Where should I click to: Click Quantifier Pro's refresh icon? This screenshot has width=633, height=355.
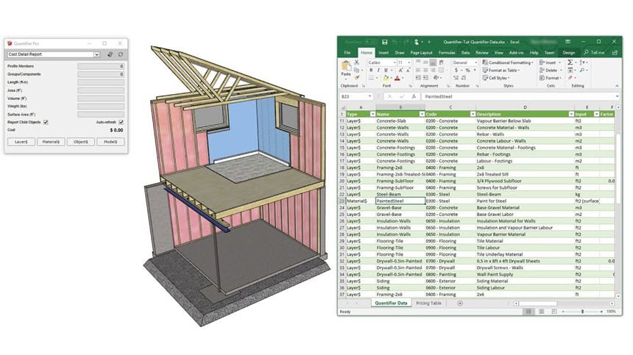point(120,54)
